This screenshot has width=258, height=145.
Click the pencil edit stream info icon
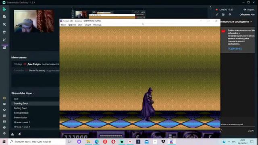(x=217, y=14)
